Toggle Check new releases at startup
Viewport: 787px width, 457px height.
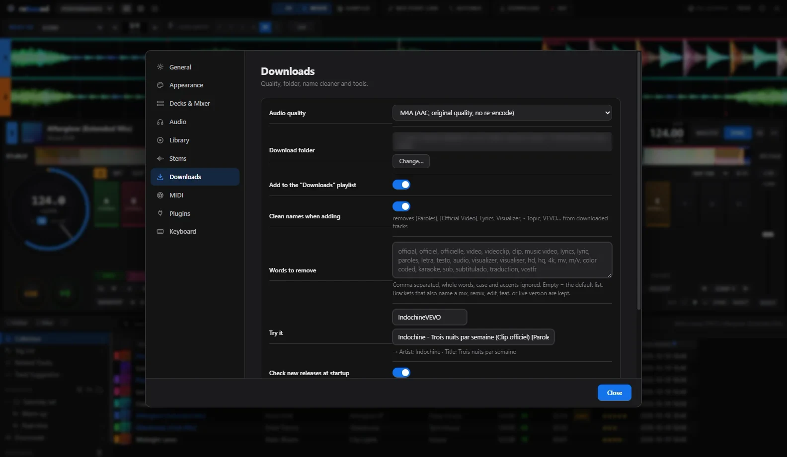(401, 373)
